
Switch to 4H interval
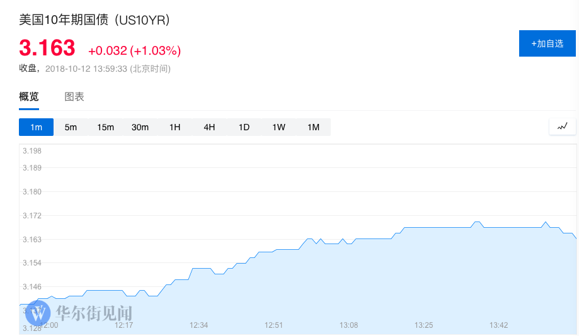point(209,127)
